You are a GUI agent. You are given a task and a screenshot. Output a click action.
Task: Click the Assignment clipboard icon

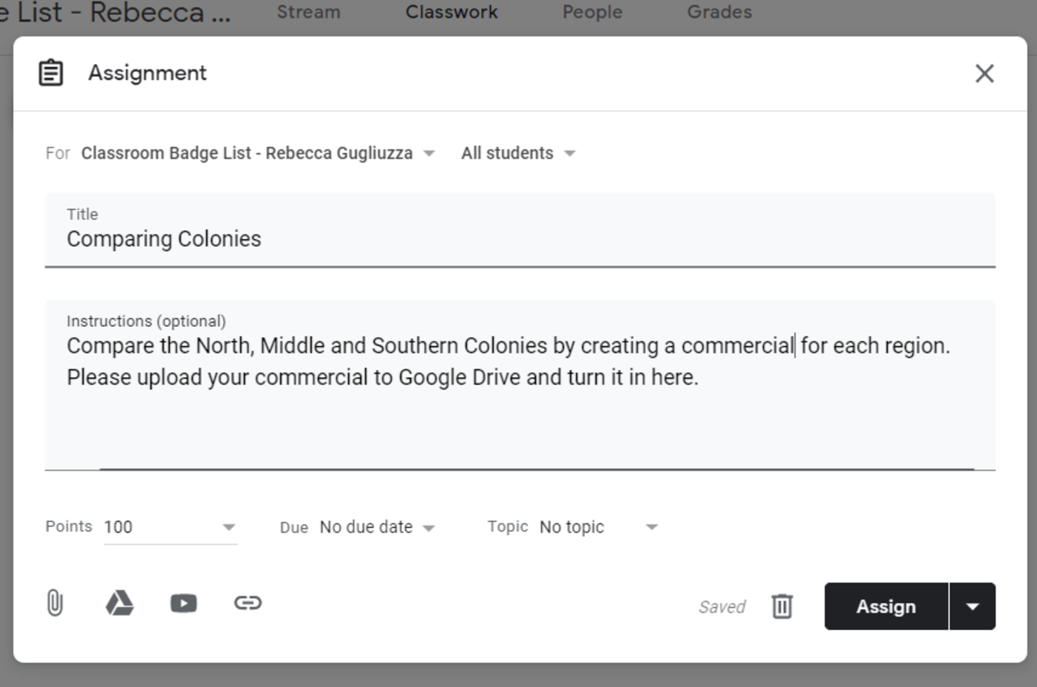[51, 73]
